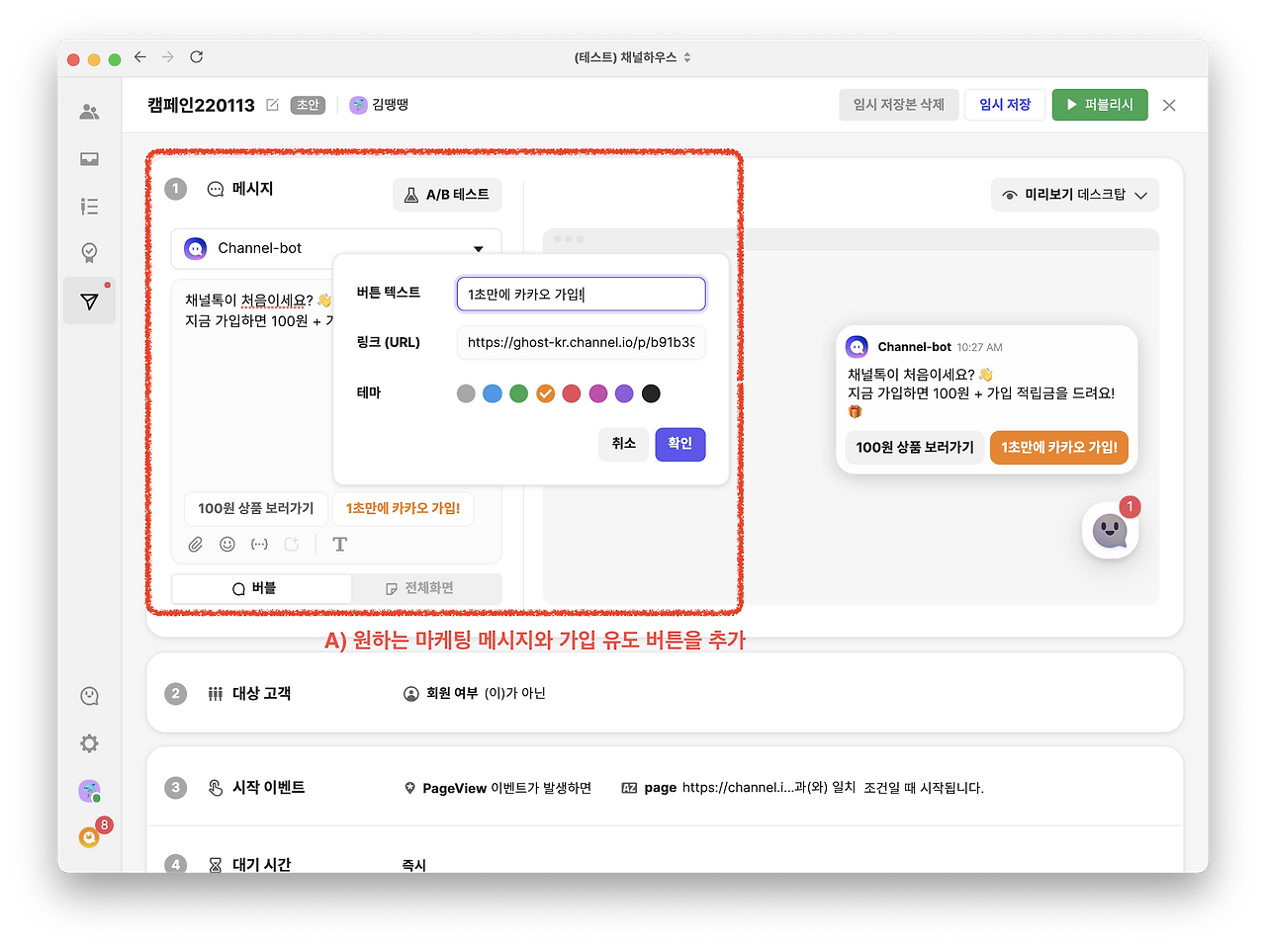The image size is (1266, 949).
Task: Edit the orange 1초만에 카카오 가입! editor button
Action: coord(403,508)
